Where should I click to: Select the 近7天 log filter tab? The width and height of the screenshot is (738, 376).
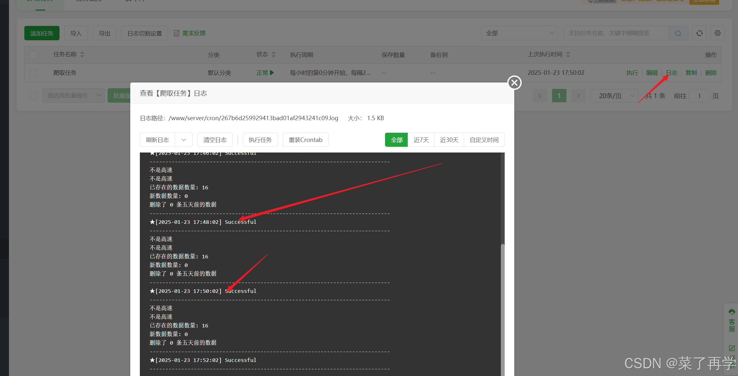(x=421, y=140)
